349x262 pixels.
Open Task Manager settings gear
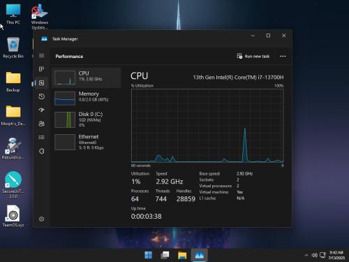pyautogui.click(x=41, y=219)
